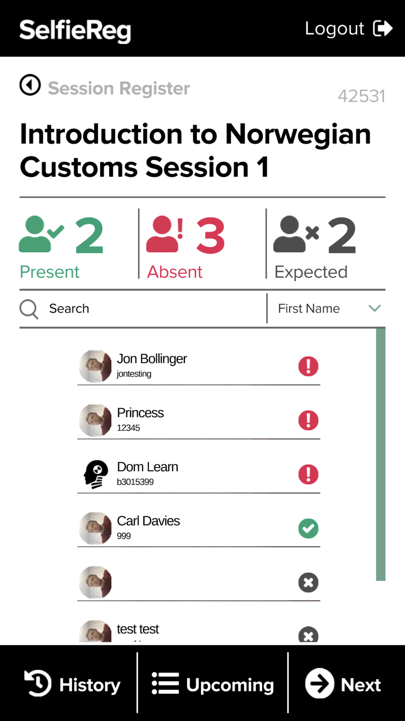
Task: Click the Next arrow circle icon
Action: tap(320, 683)
